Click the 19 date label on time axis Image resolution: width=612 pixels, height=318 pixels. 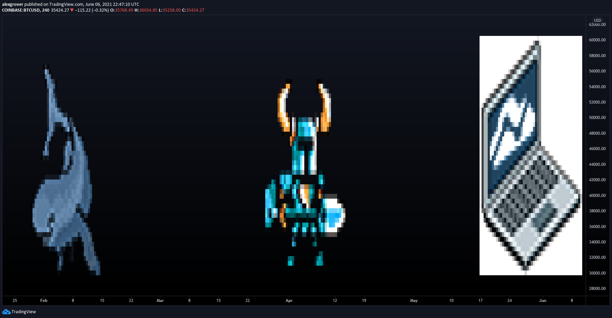364,301
